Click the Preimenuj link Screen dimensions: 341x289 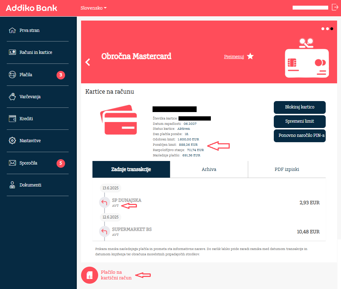pos(234,57)
